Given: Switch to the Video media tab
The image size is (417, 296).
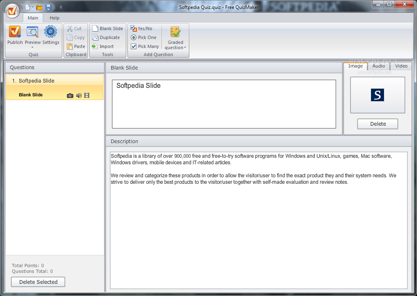Looking at the screenshot, I should (401, 66).
